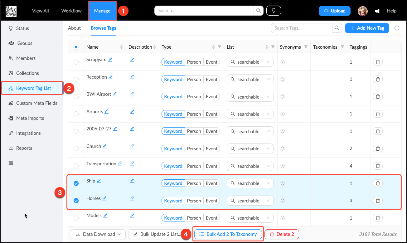Edit the Transportation name pencil
This screenshot has width=407, height=243.
click(120, 163)
